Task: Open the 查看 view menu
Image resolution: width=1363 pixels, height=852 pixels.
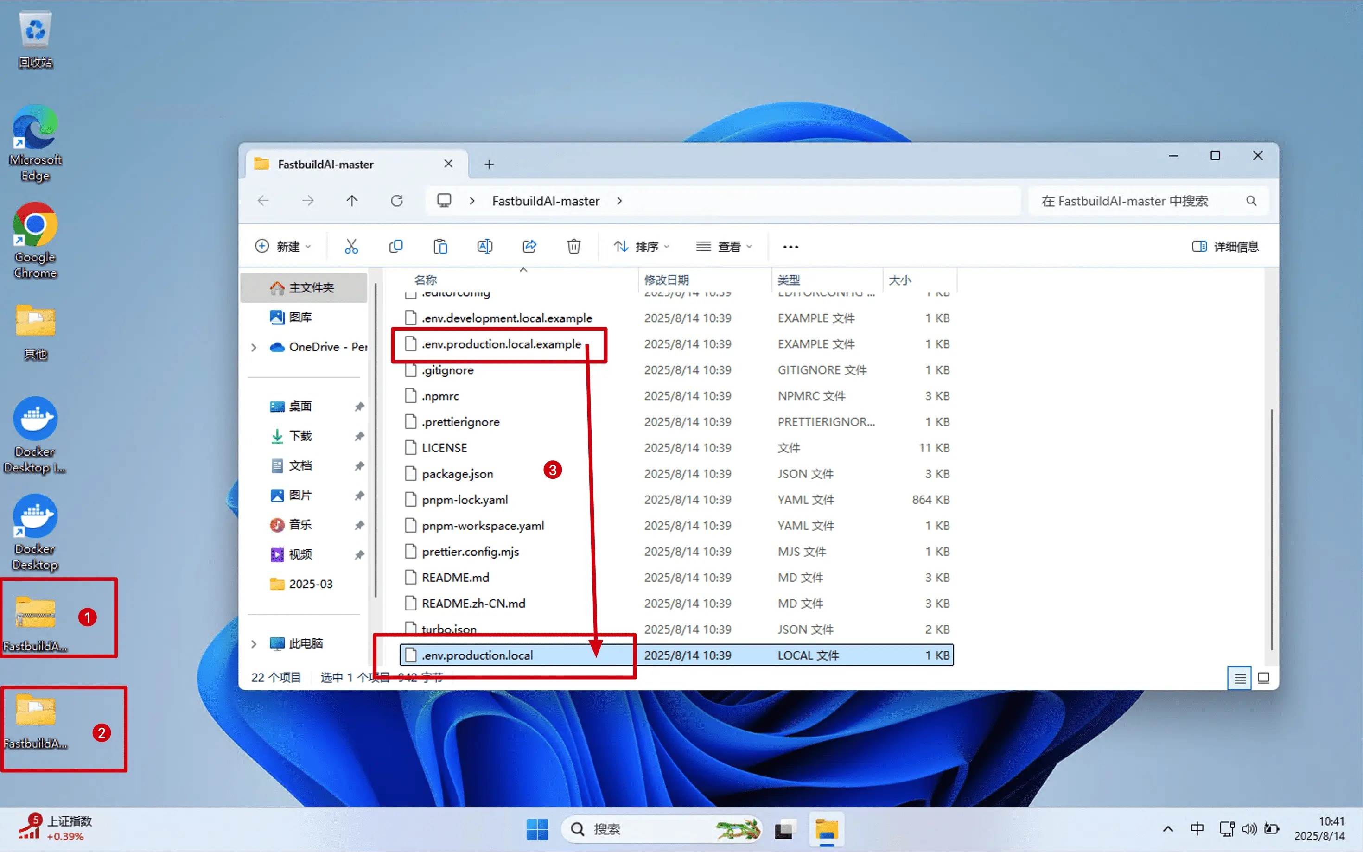Action: (x=725, y=246)
